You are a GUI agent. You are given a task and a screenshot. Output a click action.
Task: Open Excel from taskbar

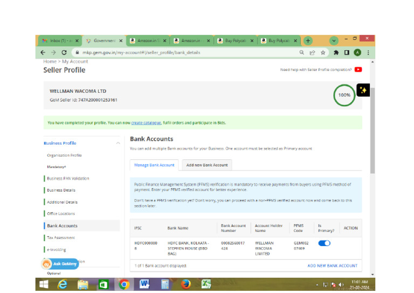click(x=206, y=284)
